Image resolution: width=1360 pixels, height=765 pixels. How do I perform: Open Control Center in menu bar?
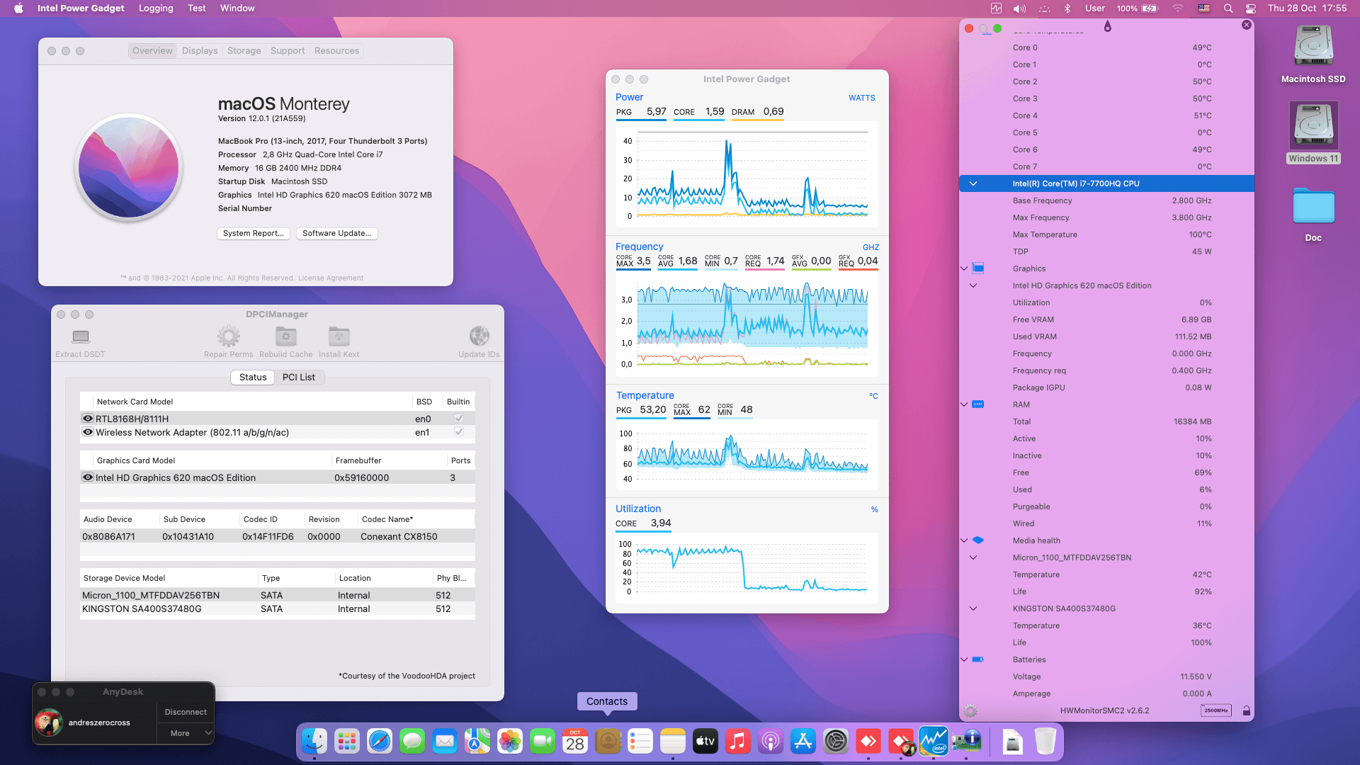pyautogui.click(x=1251, y=8)
